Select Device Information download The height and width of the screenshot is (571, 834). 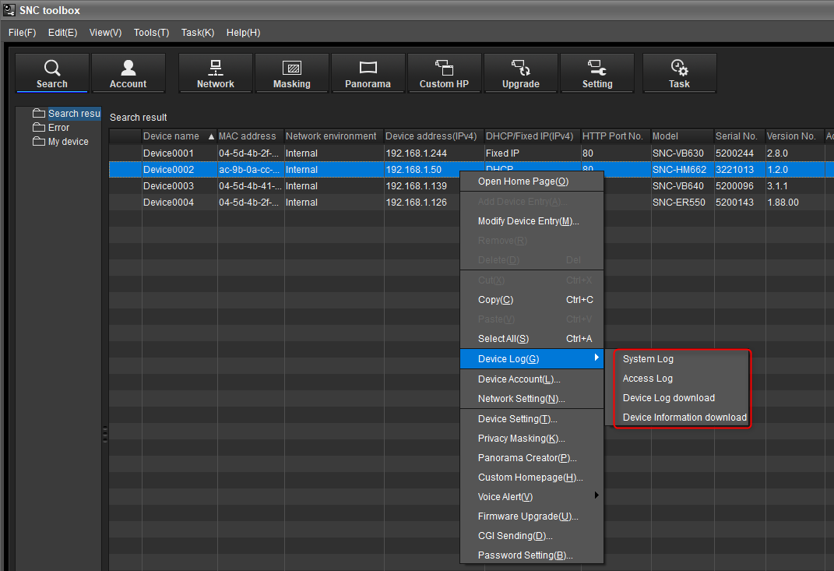tap(684, 418)
